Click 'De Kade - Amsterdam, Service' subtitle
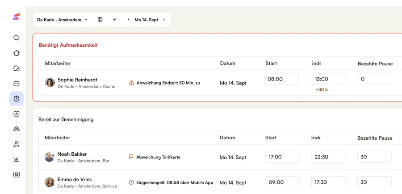The width and height of the screenshot is (402, 194). click(87, 186)
